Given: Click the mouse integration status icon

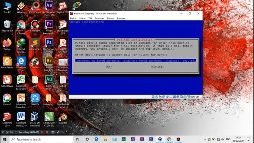Looking at the screenshot, I should (185, 97).
